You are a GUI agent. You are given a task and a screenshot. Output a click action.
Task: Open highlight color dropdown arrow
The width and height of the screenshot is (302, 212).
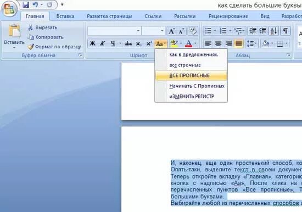[181, 44]
